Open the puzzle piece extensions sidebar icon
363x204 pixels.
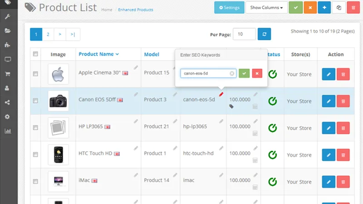[7, 45]
